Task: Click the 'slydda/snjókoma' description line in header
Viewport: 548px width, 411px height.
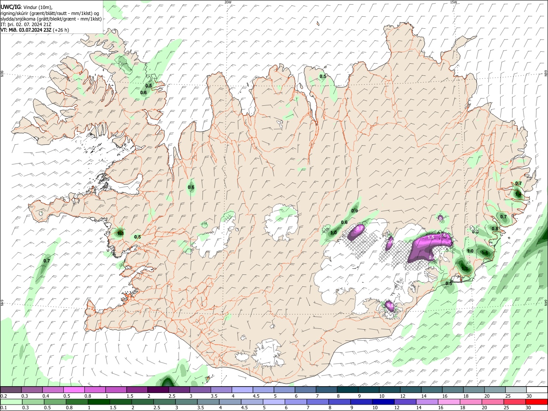Action: tap(51, 19)
